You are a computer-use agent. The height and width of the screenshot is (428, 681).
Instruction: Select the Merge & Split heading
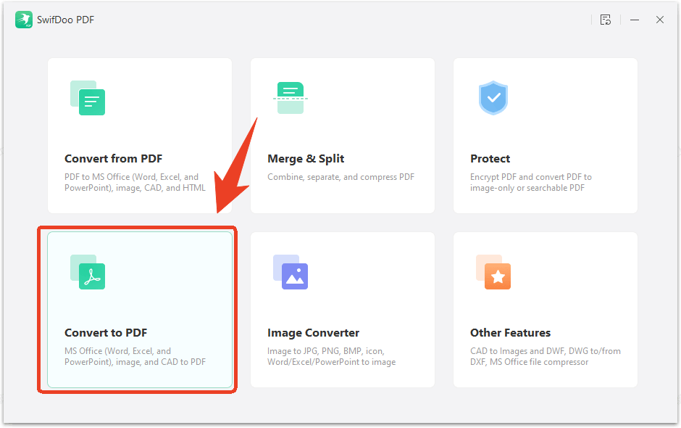(x=306, y=159)
